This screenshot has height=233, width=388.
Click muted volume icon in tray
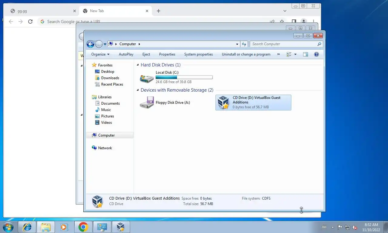point(355,227)
